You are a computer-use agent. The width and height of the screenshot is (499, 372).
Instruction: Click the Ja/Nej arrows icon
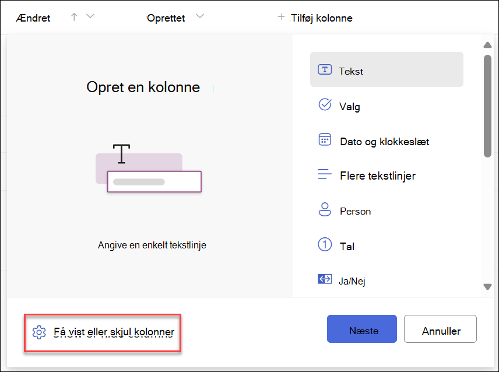(325, 279)
